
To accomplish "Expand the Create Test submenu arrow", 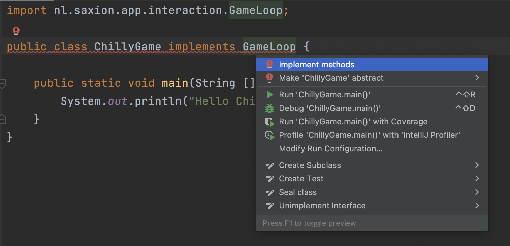I will [x=477, y=179].
